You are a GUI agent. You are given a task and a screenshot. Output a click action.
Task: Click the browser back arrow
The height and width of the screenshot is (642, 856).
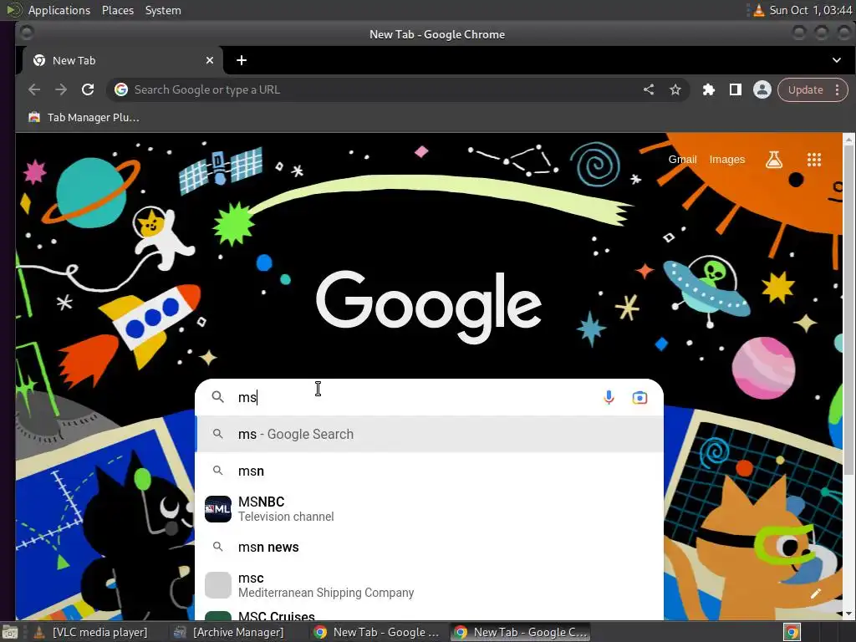33,89
